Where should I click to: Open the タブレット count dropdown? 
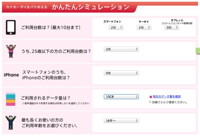[172, 27]
